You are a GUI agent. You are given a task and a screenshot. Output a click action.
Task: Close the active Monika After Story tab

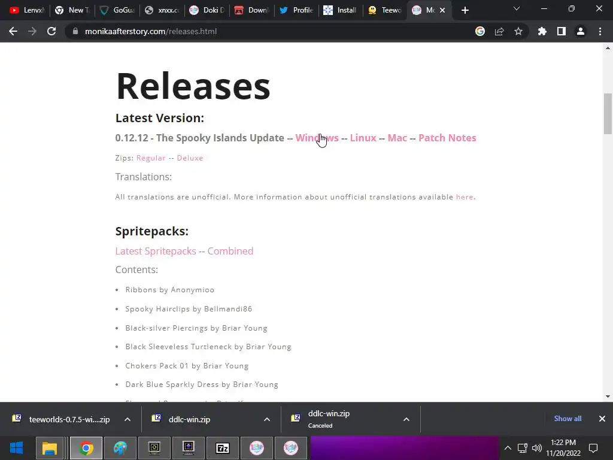(442, 10)
